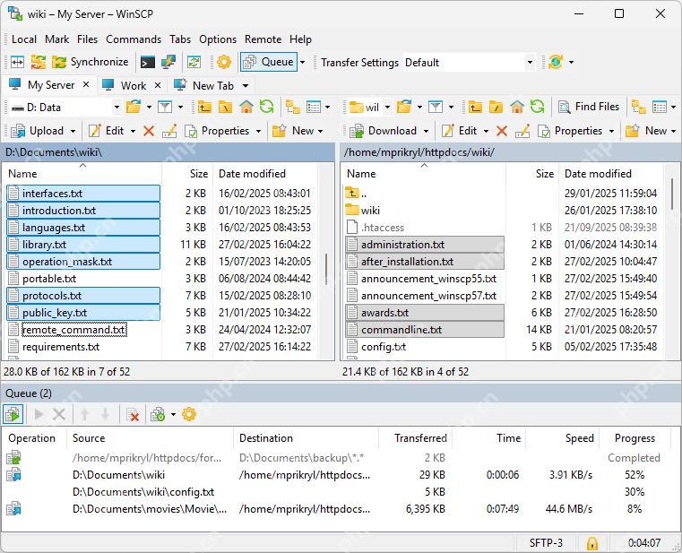Open the terminal console icon
Viewport: 682px width, 553px height.
(x=148, y=62)
